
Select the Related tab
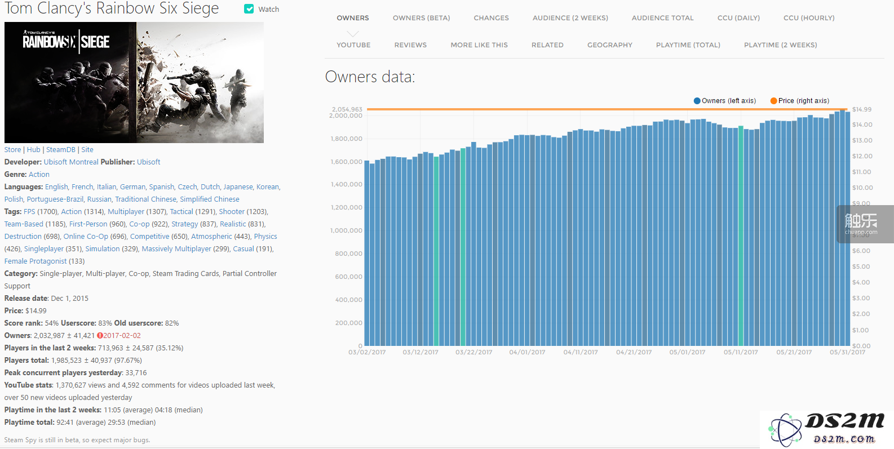pyautogui.click(x=547, y=45)
